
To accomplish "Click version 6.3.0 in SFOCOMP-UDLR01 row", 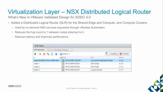I will coord(121,61).
